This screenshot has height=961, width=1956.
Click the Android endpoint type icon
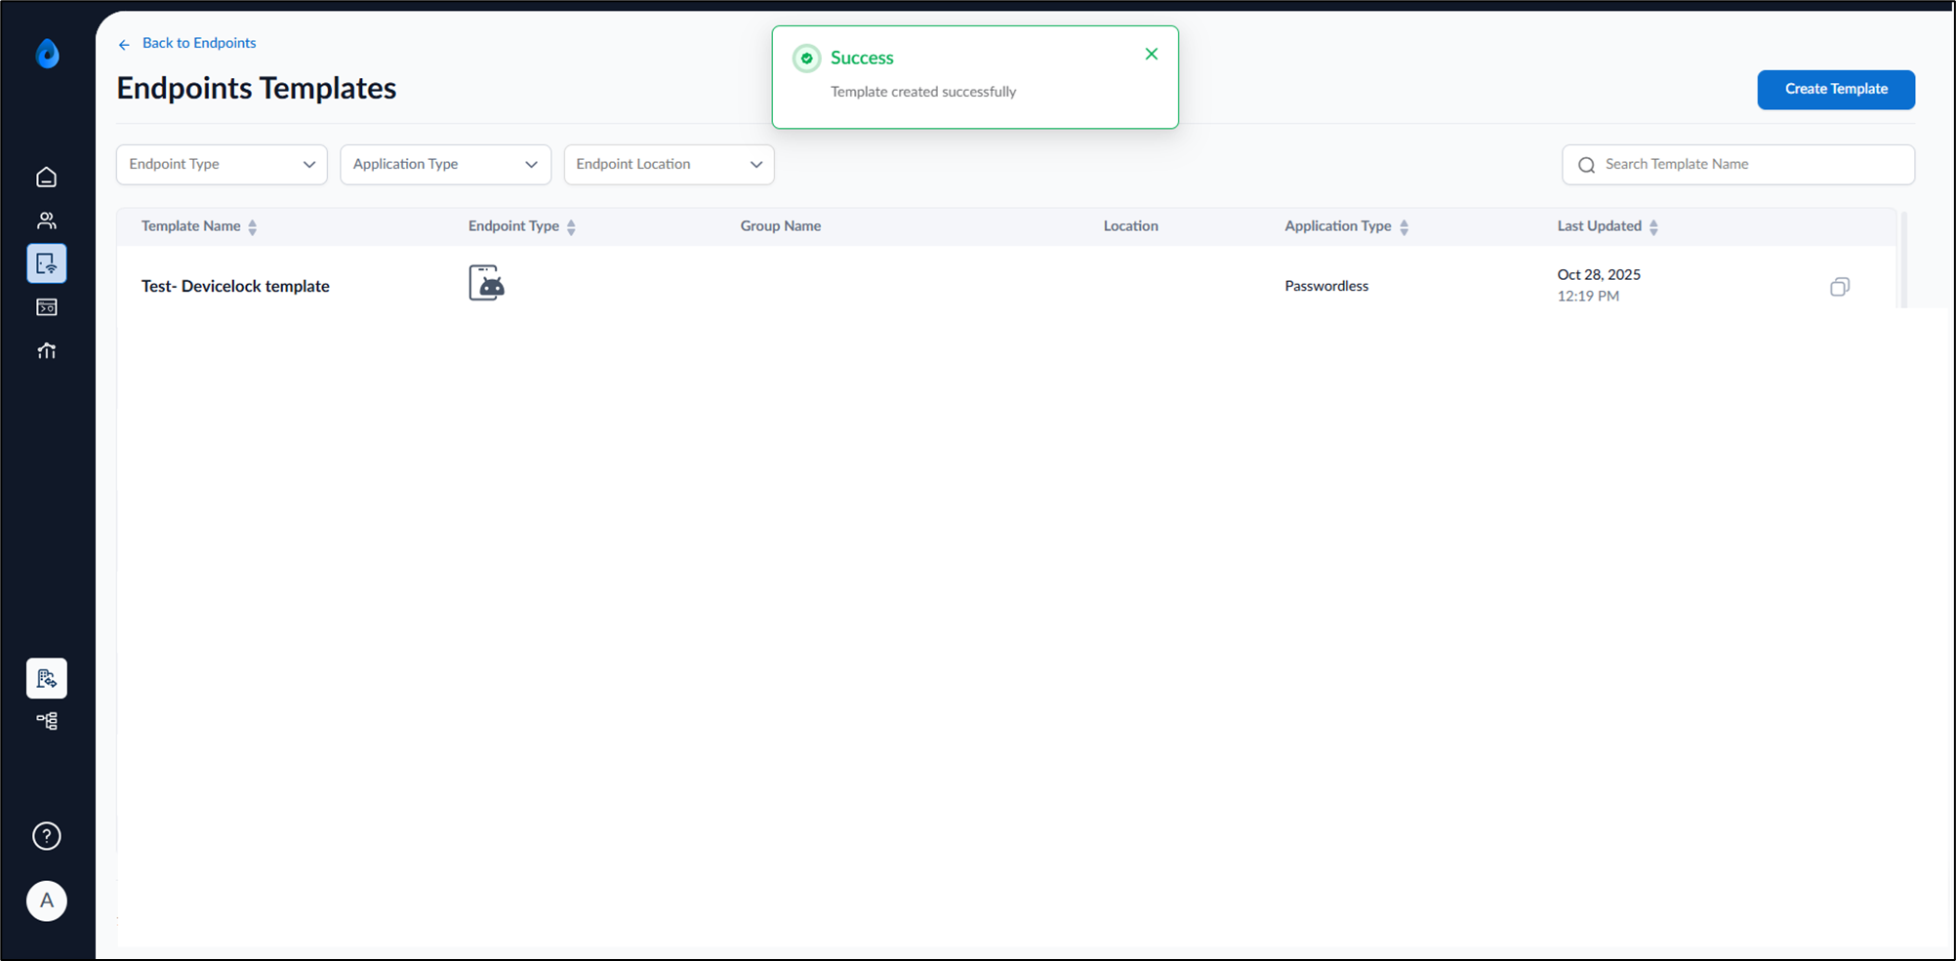click(x=486, y=283)
